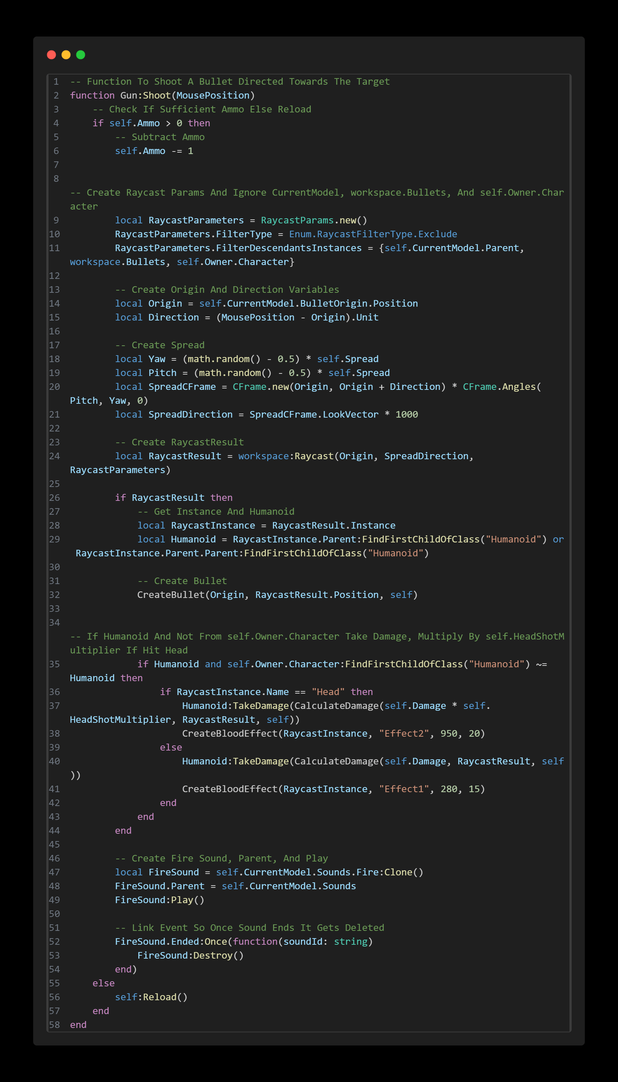Click line number 2 in the gutter

56,96
